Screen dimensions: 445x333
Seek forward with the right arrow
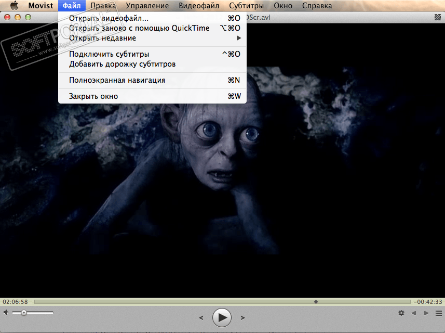click(242, 317)
